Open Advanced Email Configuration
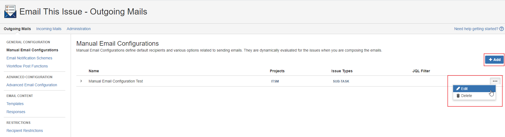 pos(32,85)
